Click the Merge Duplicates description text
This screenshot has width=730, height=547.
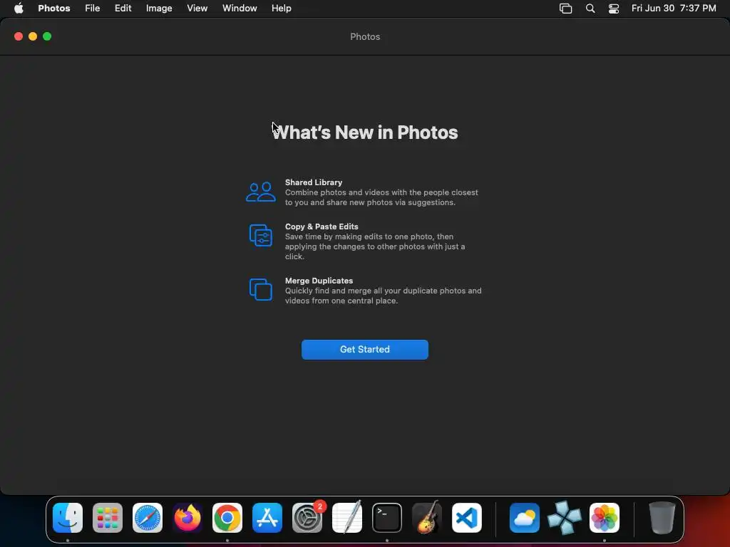tap(383, 296)
